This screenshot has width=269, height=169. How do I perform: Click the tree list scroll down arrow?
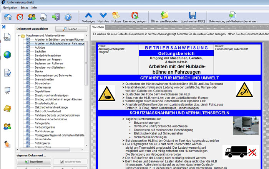(x=86, y=145)
